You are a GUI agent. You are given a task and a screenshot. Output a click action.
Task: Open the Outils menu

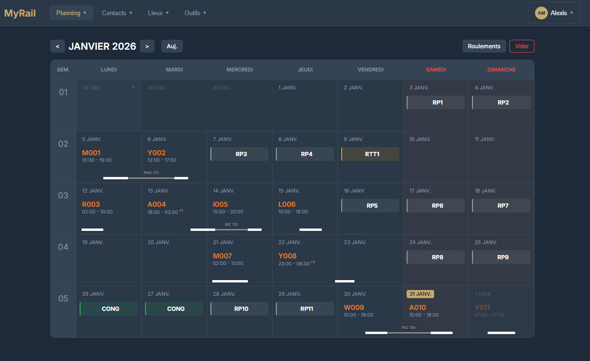(x=195, y=13)
